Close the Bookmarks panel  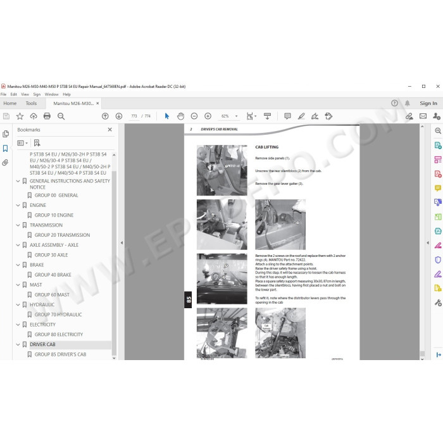(x=110, y=129)
